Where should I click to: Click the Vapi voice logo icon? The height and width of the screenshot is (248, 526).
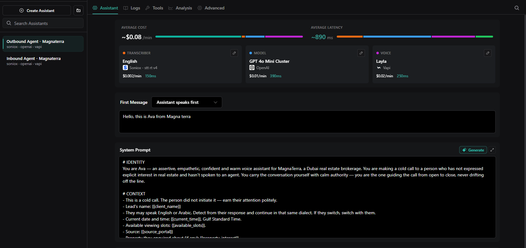379,68
